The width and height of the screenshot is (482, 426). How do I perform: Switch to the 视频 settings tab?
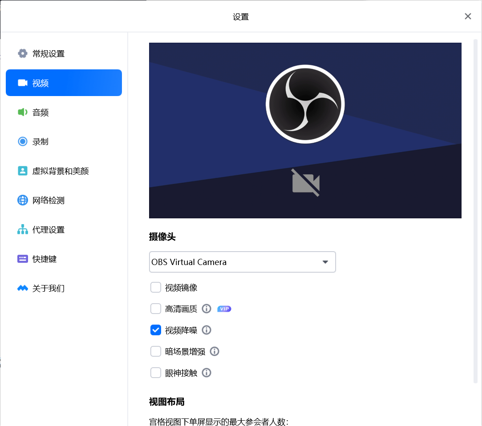[64, 83]
